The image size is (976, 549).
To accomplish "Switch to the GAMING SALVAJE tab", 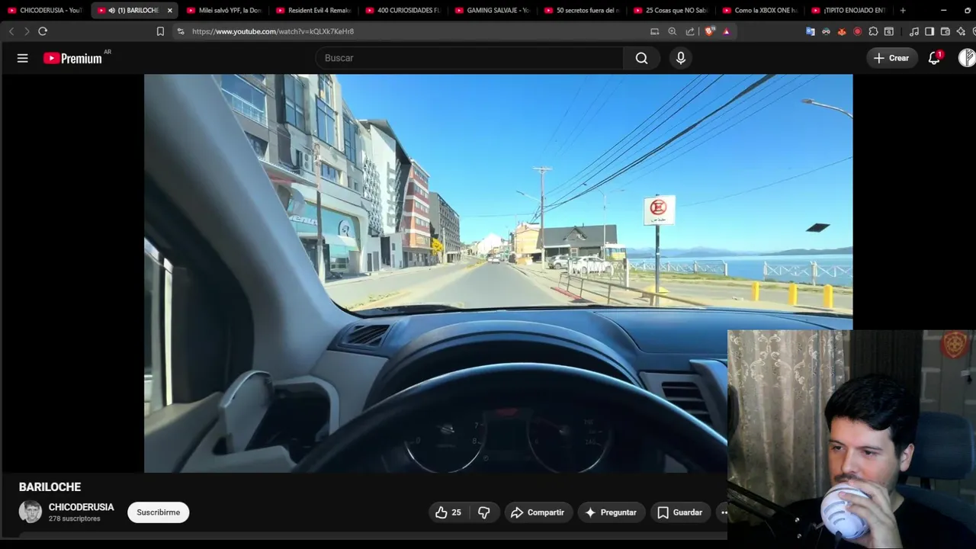I will pyautogui.click(x=492, y=11).
